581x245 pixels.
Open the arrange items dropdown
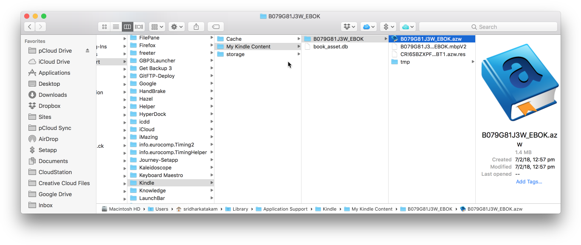(x=157, y=27)
